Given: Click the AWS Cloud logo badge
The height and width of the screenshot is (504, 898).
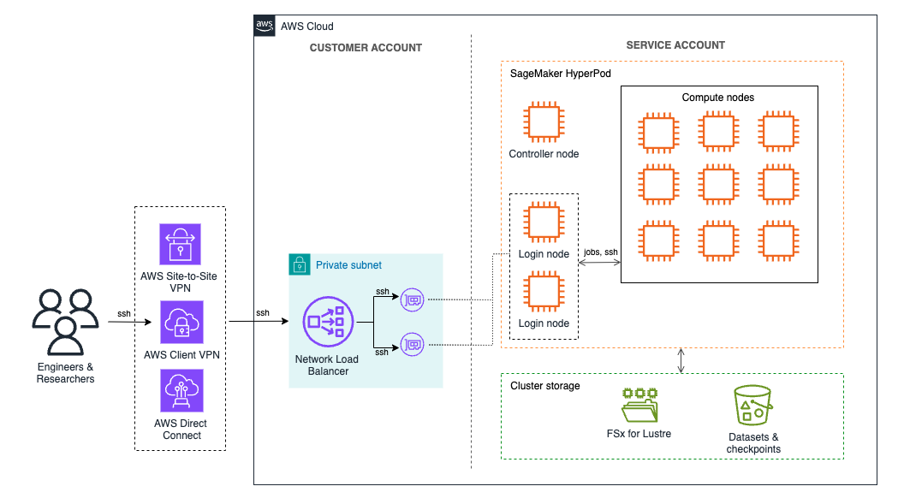Looking at the screenshot, I should (265, 26).
